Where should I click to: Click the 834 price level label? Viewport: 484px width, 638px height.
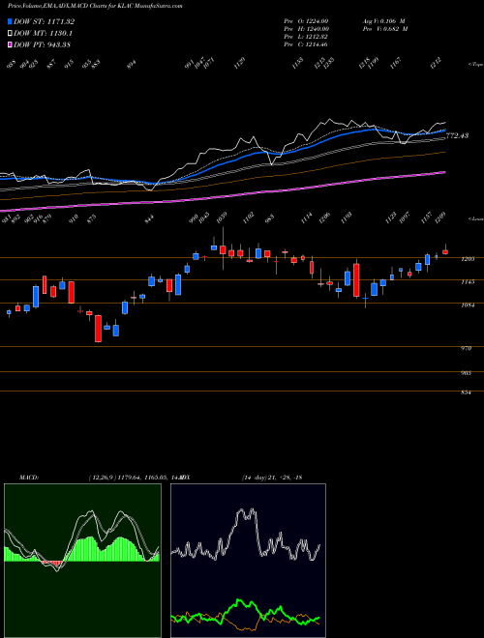(x=466, y=393)
